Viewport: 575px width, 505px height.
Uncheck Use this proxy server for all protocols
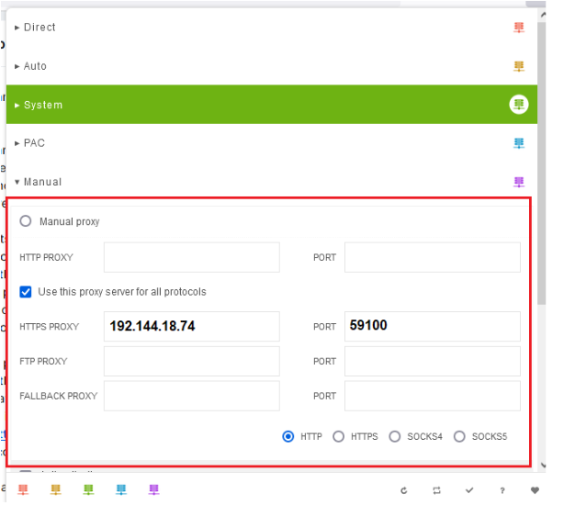pyautogui.click(x=26, y=292)
